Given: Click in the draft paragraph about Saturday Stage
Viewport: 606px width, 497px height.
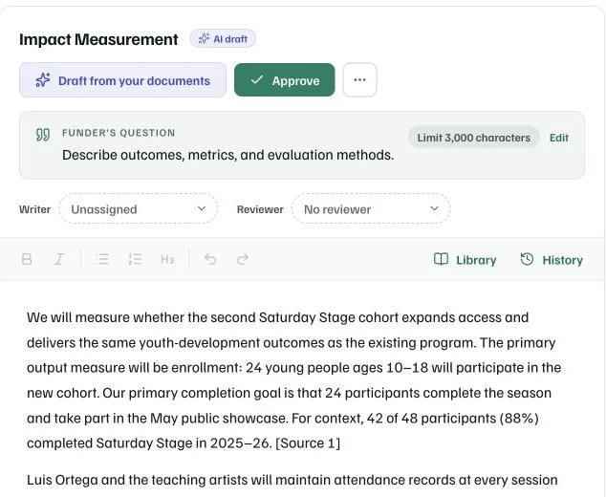Looking at the screenshot, I should click(293, 380).
